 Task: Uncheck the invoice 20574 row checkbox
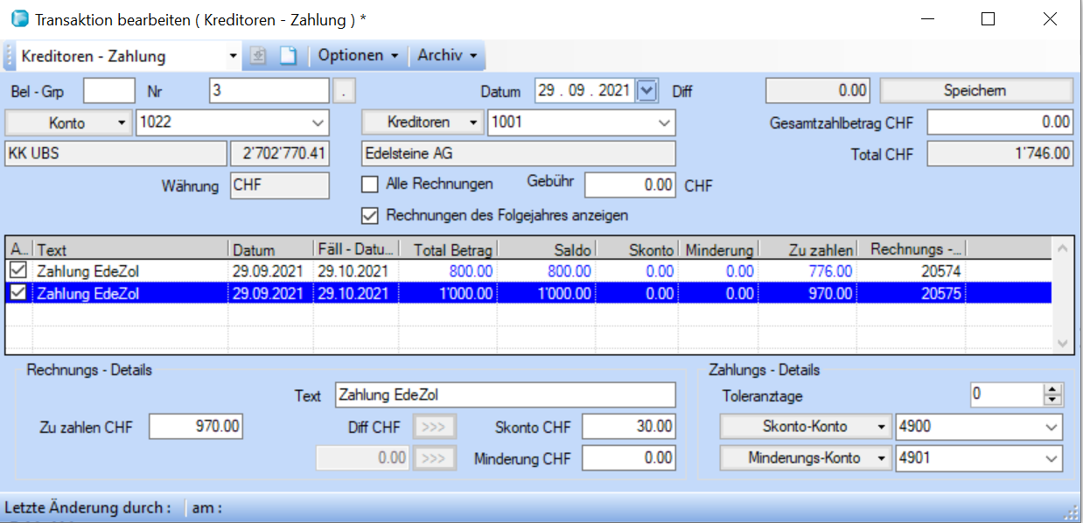coord(18,271)
